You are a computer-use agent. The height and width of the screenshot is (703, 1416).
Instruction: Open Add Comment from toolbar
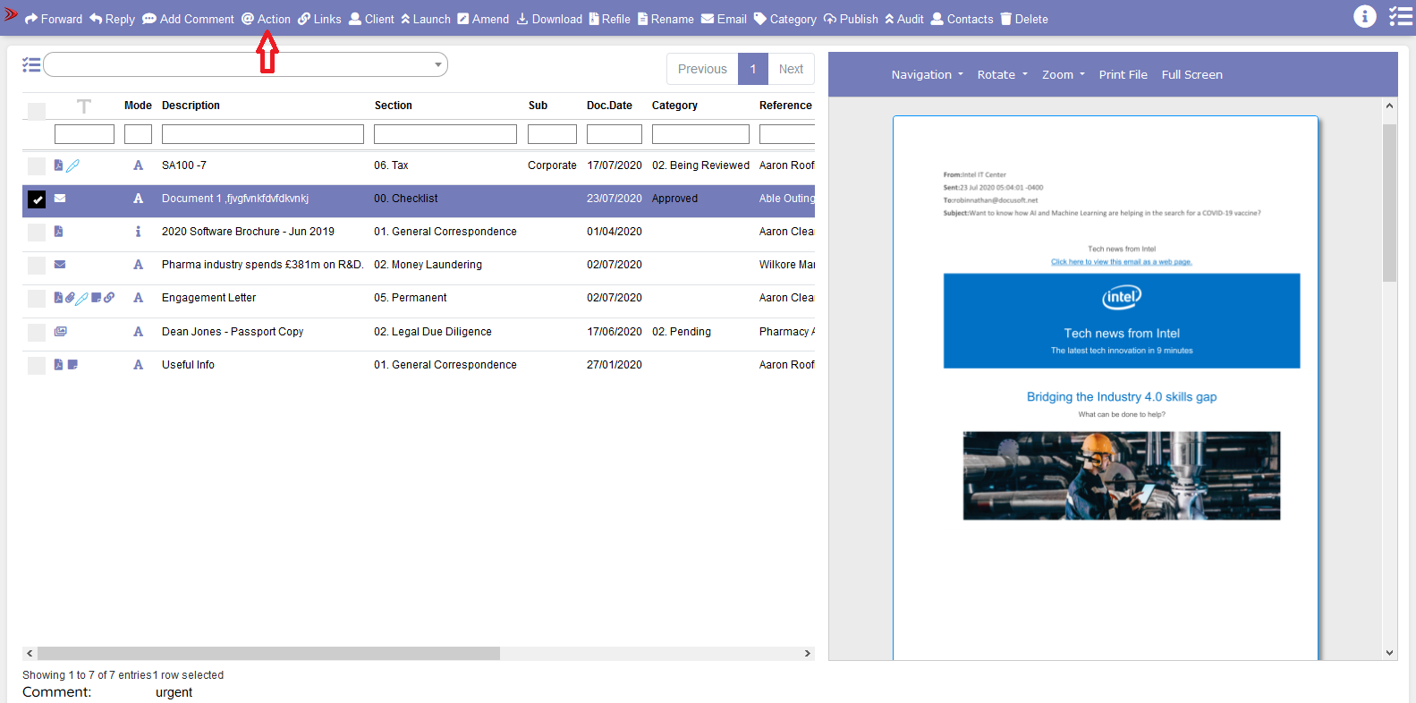[x=188, y=19]
